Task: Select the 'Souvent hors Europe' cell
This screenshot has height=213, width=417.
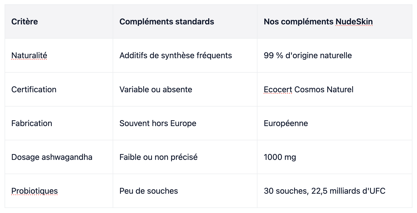Action: 185,123
